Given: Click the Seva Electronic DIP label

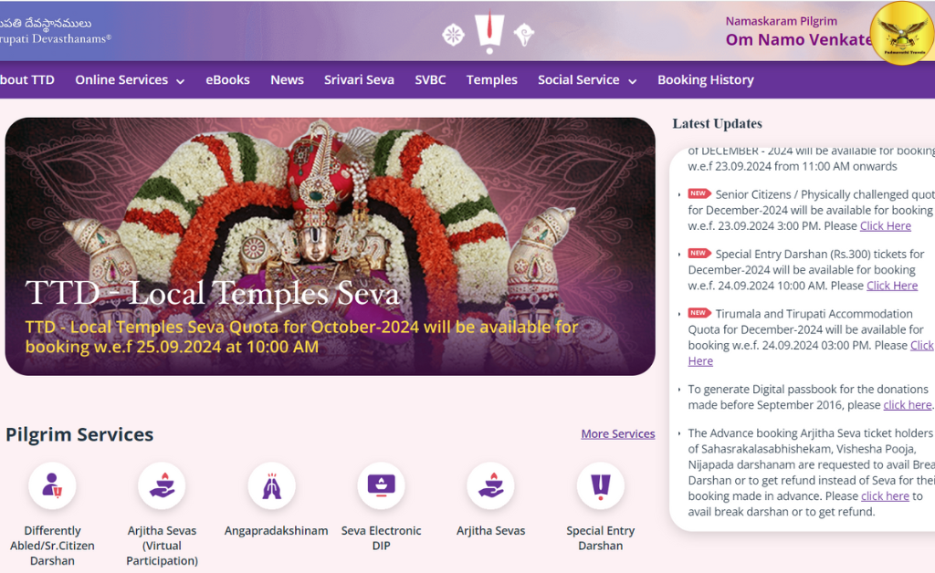Looking at the screenshot, I should [x=381, y=537].
